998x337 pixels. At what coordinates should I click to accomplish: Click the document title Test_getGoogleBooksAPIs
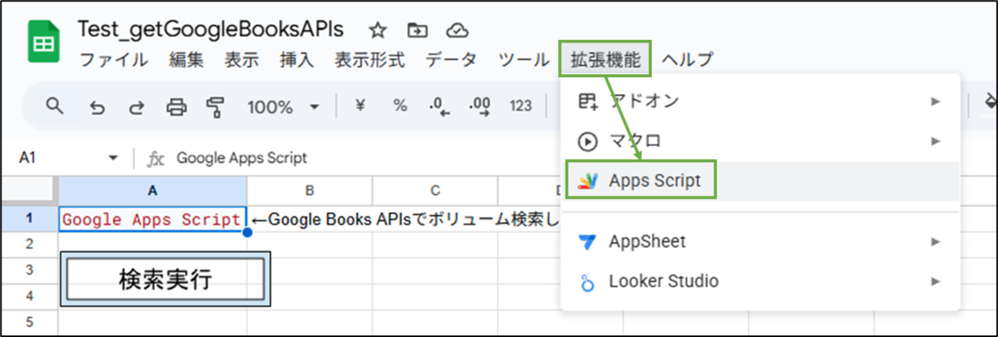pos(210,29)
